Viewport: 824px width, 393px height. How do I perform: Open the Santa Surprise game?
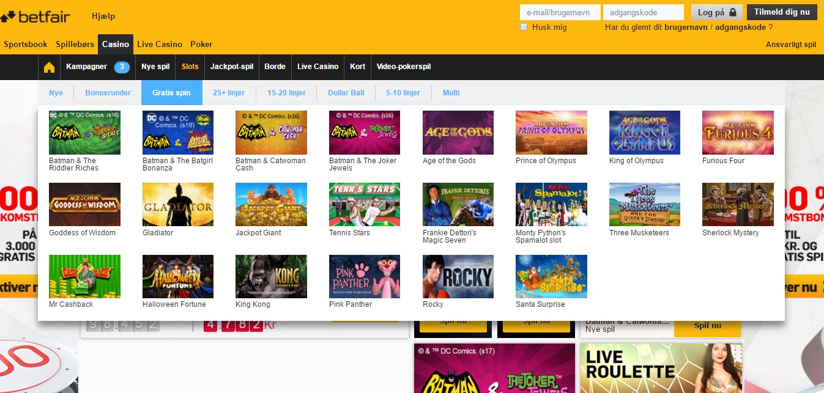click(551, 276)
